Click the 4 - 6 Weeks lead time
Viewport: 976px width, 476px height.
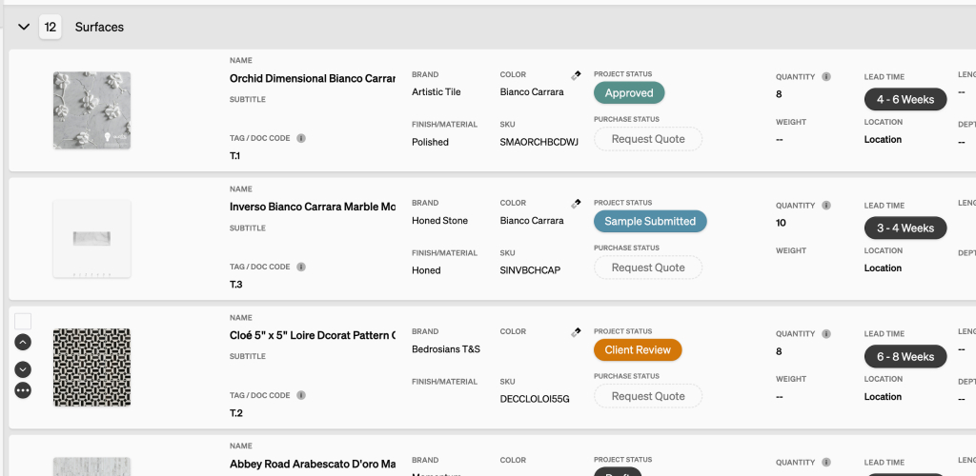coord(905,99)
